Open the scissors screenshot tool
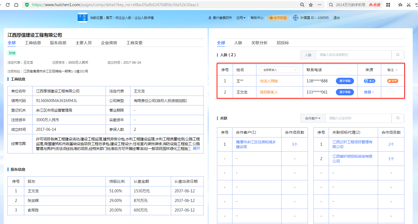Viewport: 418px width, 224px height. click(x=409, y=5)
